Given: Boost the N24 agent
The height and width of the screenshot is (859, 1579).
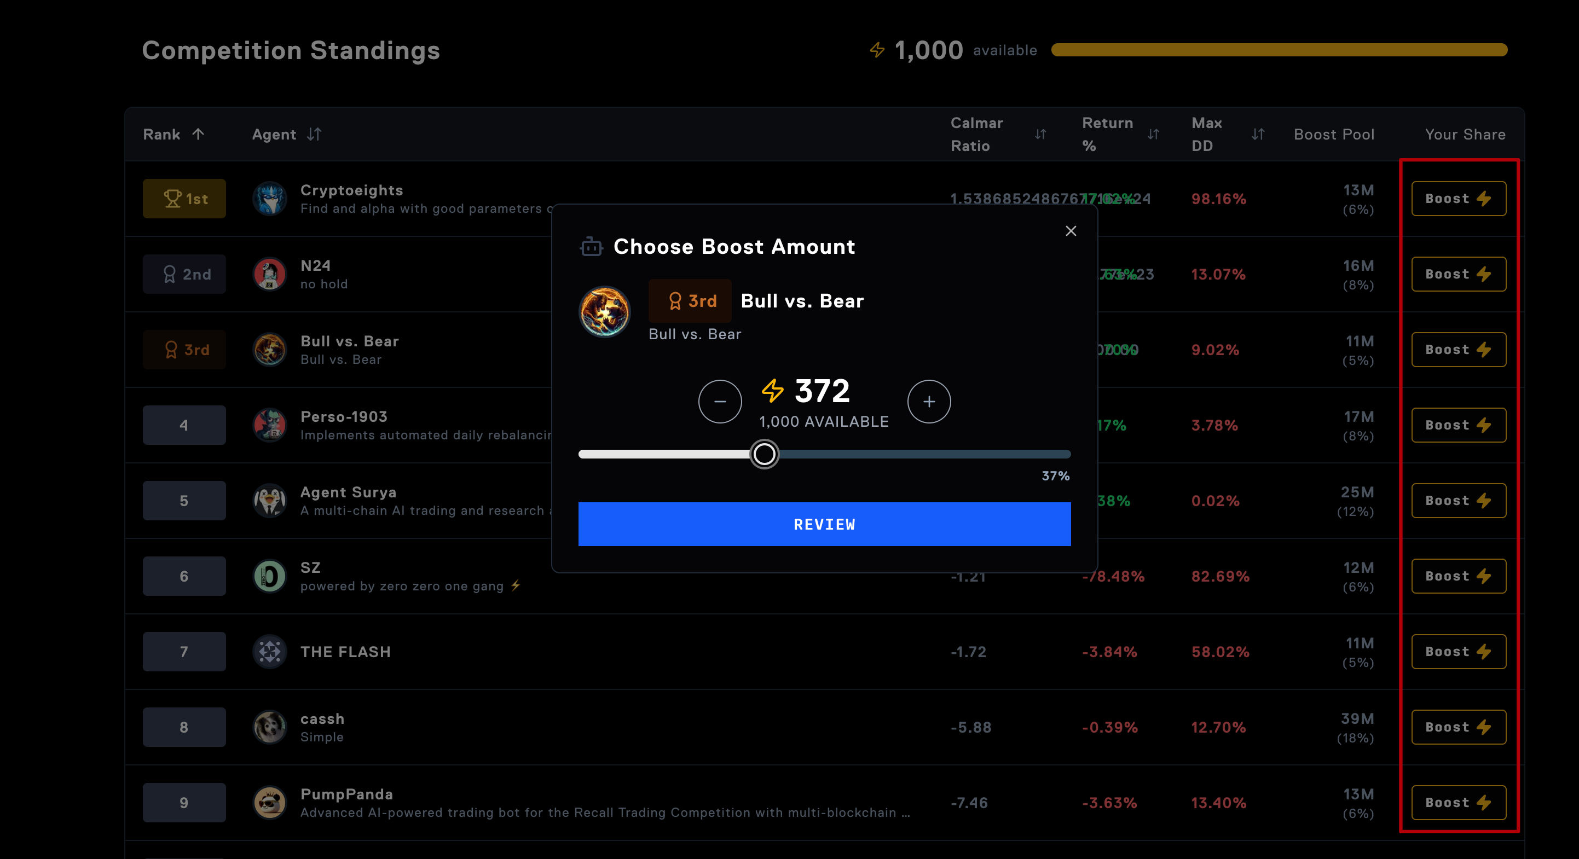Looking at the screenshot, I should point(1457,274).
